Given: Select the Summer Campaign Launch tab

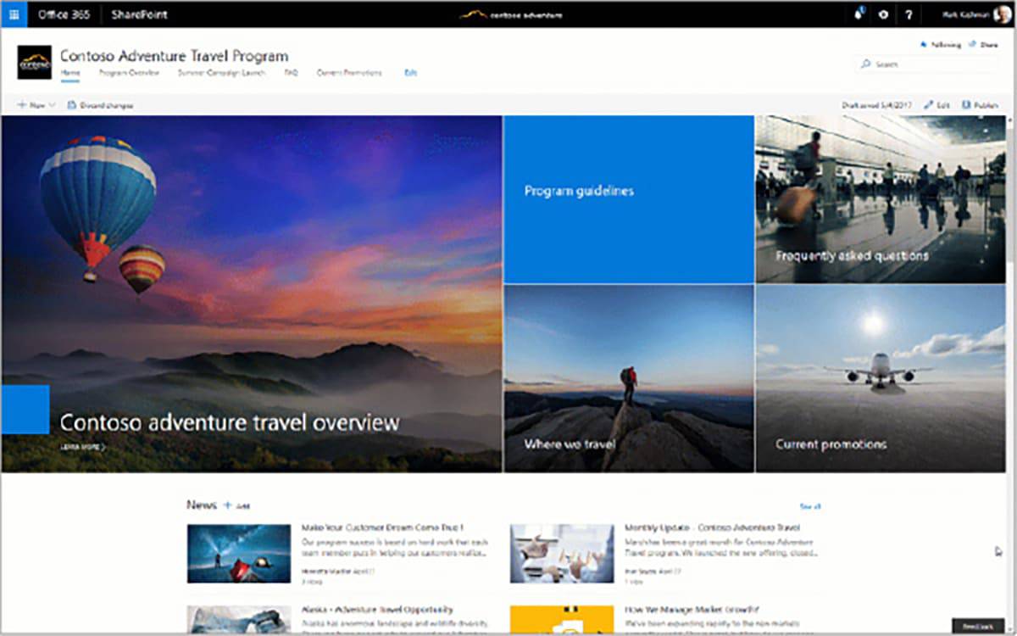Looking at the screenshot, I should pos(221,73).
